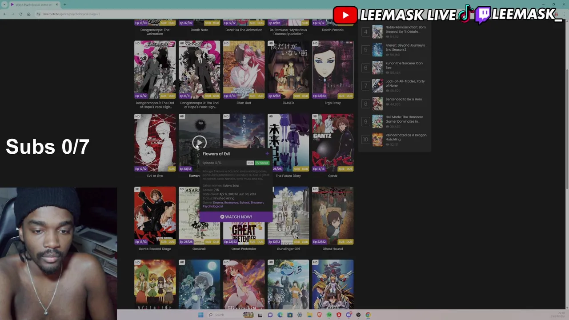The width and height of the screenshot is (569, 320).
Task: Open the Ghost Hound poster
Action: click(333, 215)
